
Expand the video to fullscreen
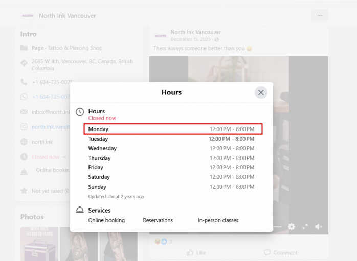(x=305, y=226)
